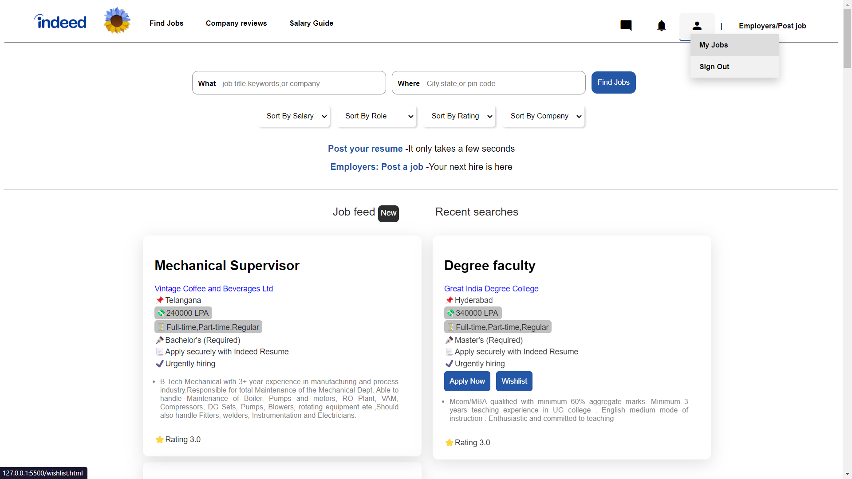Open the Salary Guide page
Screen dimensions: 852x479
click(x=311, y=23)
